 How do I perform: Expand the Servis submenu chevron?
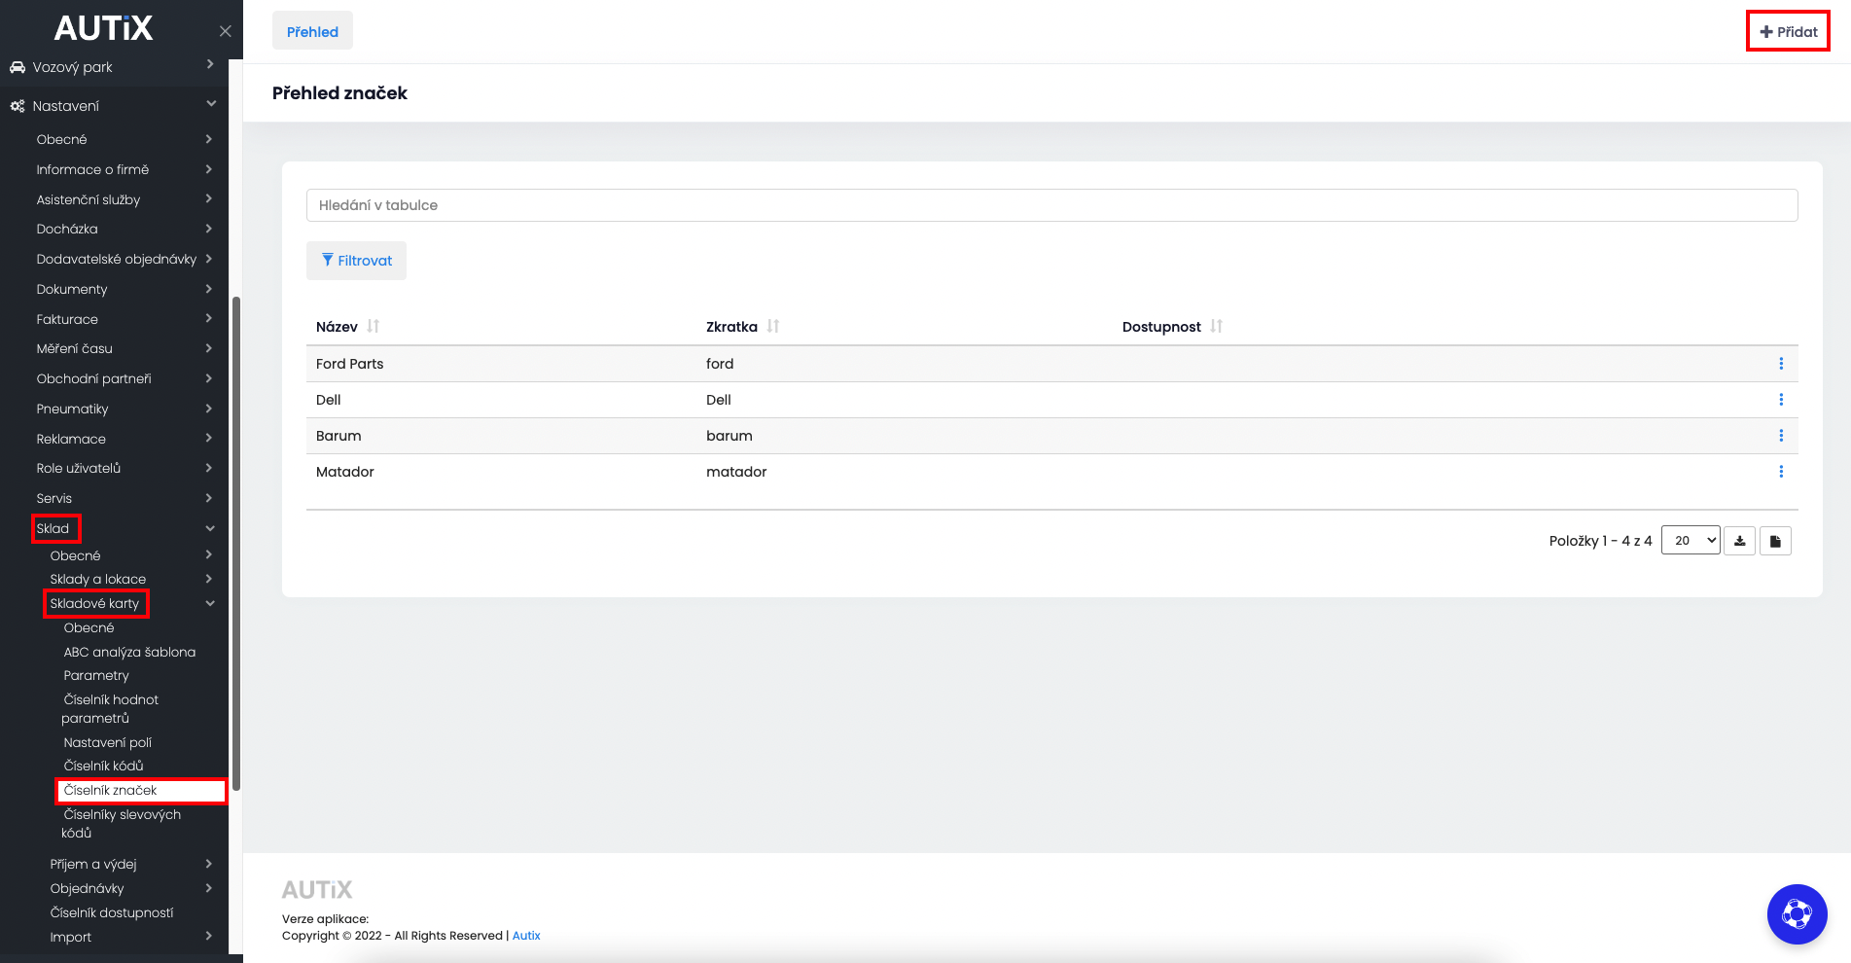[x=209, y=498]
